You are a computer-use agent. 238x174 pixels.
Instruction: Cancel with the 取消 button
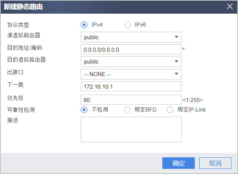(x=215, y=163)
